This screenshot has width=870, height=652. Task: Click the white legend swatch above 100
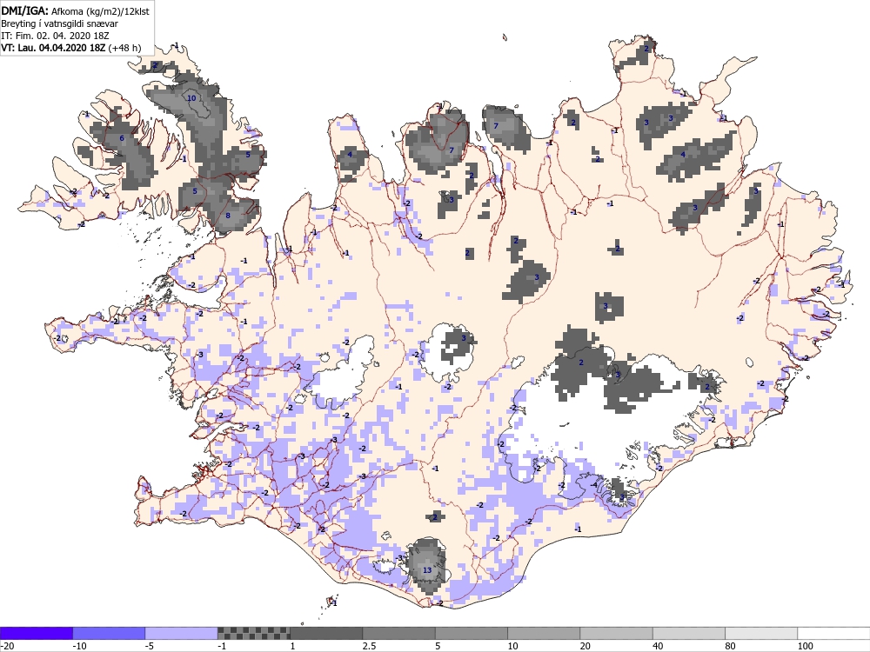834,633
